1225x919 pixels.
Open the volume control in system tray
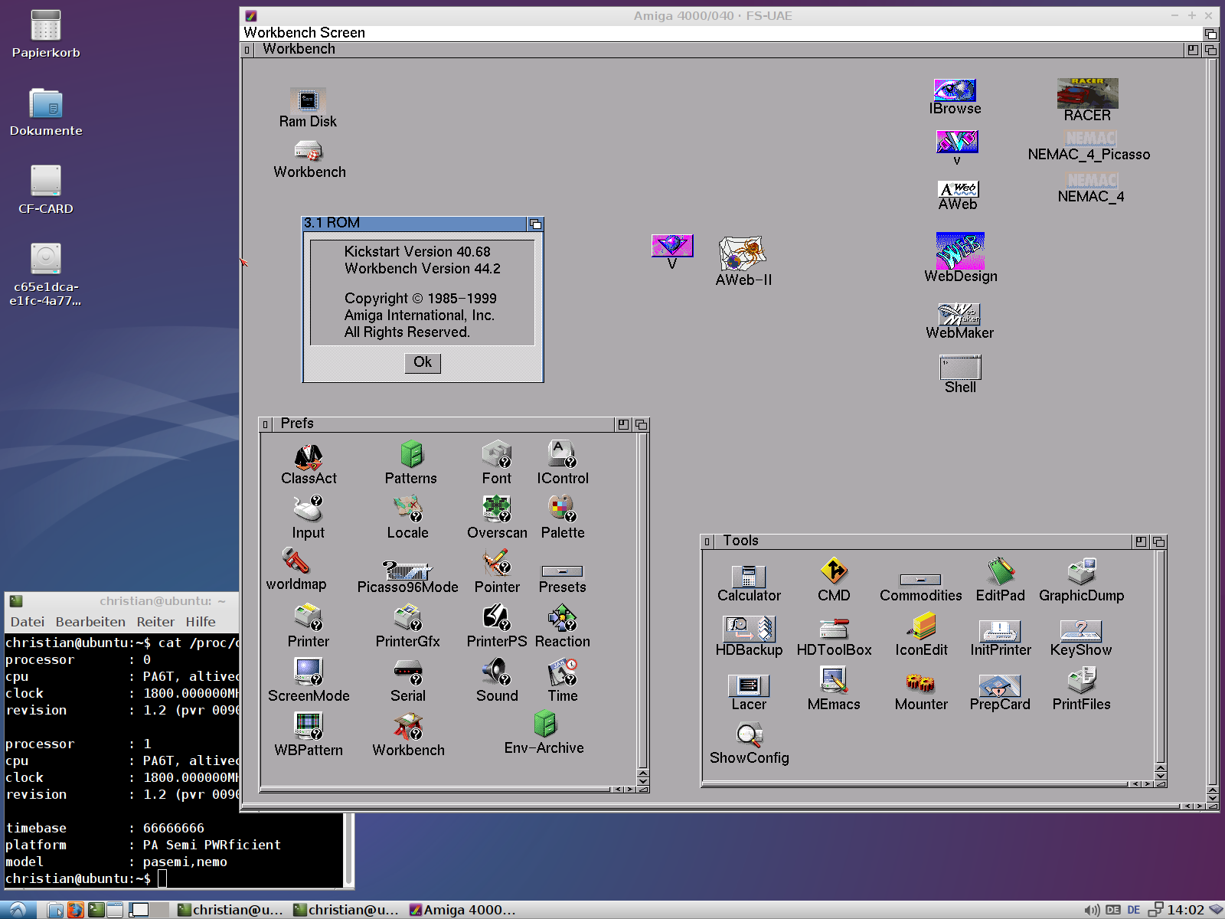1091,910
